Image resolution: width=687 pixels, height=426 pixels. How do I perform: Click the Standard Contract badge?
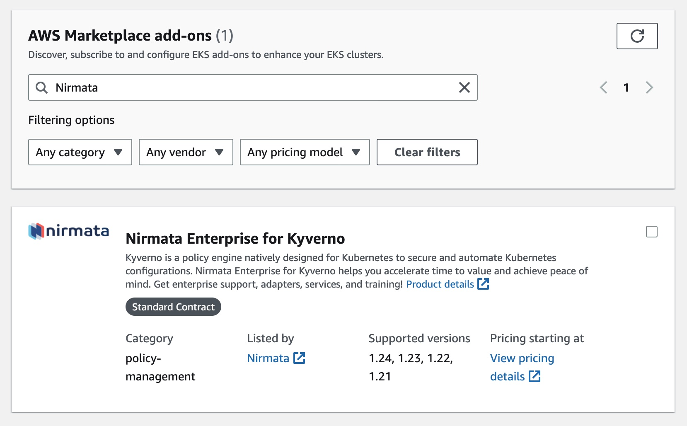(x=173, y=307)
